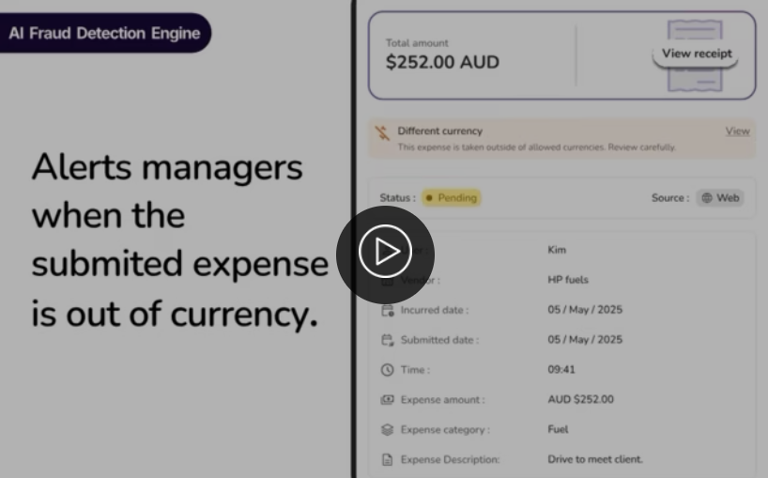The width and height of the screenshot is (768, 478).
Task: Click the Web source badge
Action: (720, 198)
